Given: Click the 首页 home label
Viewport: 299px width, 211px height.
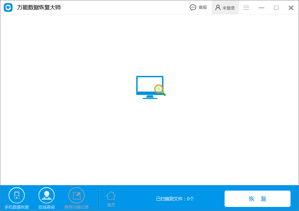Looking at the screenshot, I should [111, 205].
